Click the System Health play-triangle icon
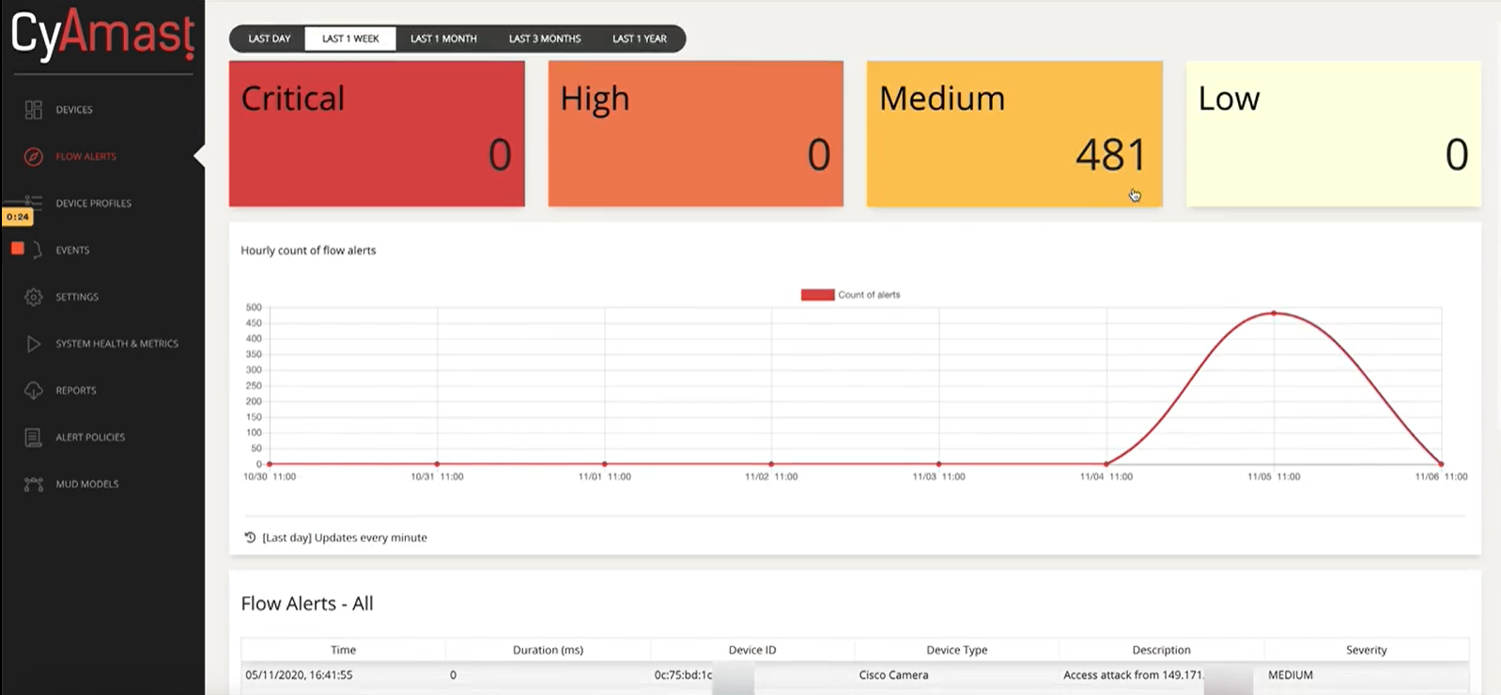Image resolution: width=1501 pixels, height=695 pixels. [x=34, y=344]
